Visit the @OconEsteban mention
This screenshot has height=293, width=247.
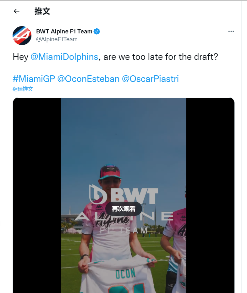click(88, 79)
